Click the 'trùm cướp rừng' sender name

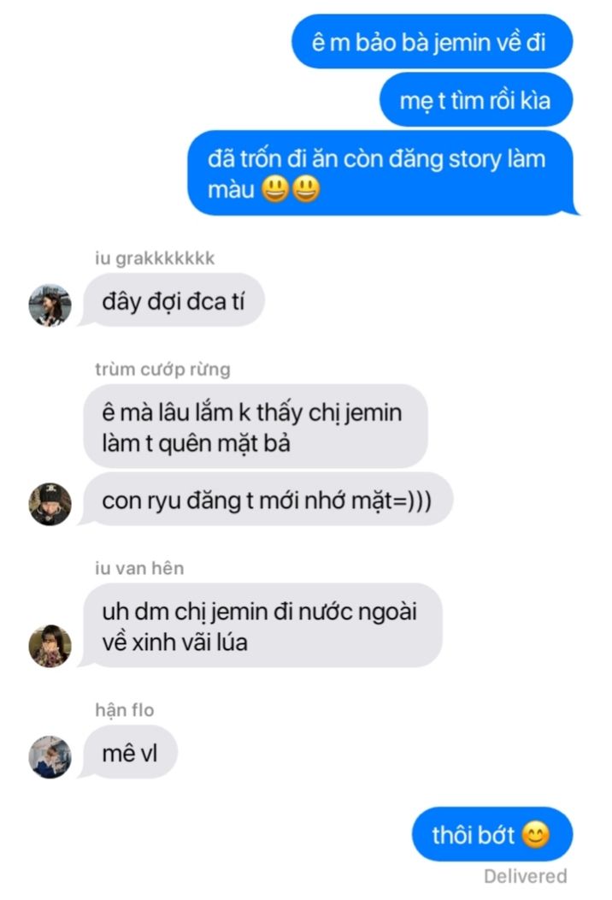(163, 369)
